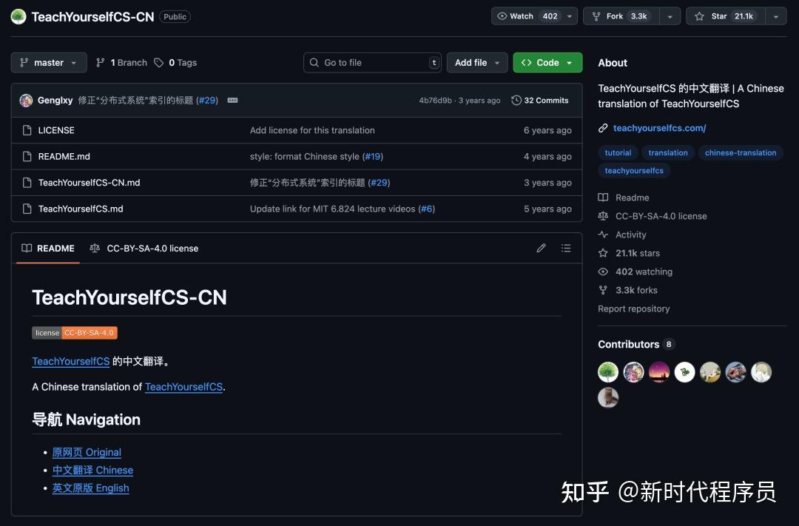Click the file icon next to LICENSE
The image size is (799, 526).
27,130
